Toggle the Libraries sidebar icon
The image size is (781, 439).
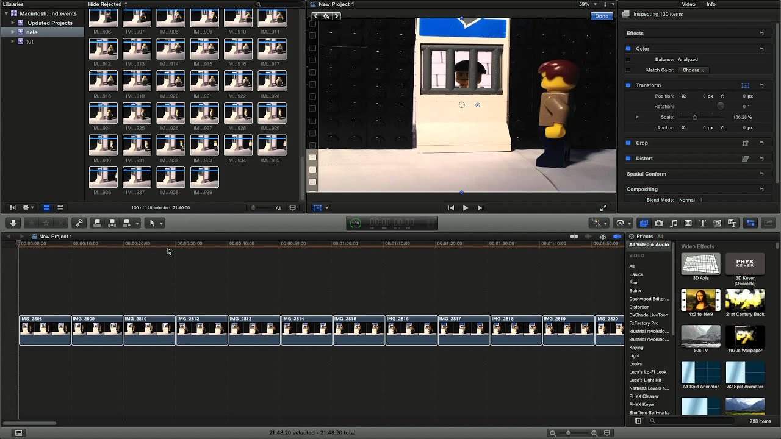(x=12, y=208)
